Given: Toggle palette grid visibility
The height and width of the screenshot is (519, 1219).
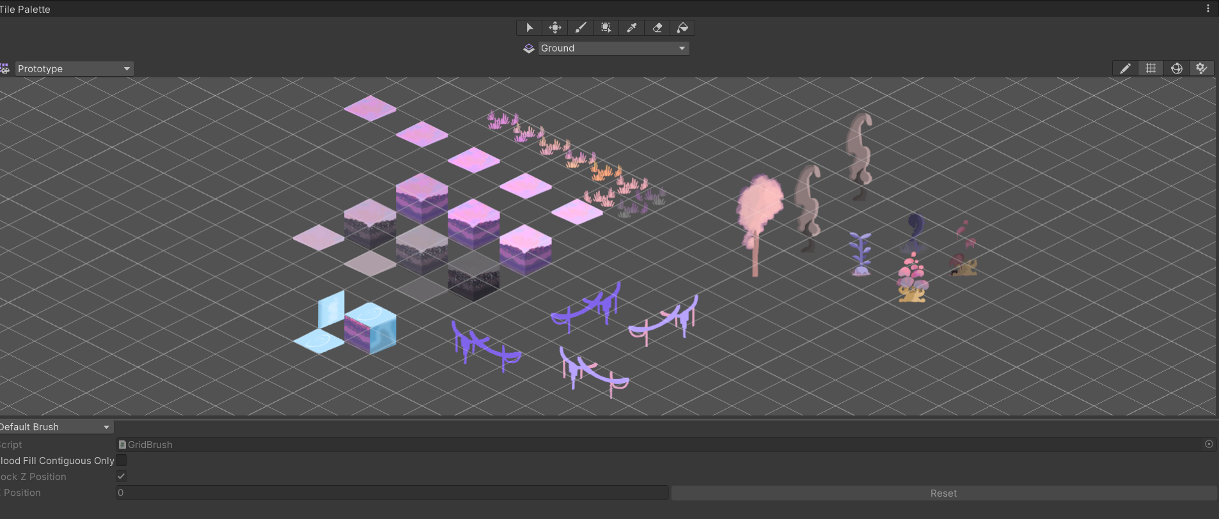Looking at the screenshot, I should (x=1151, y=68).
